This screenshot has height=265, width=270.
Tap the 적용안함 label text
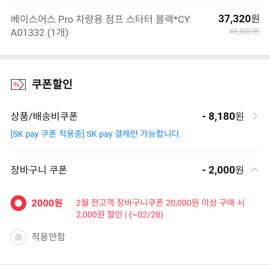pyautogui.click(x=48, y=237)
